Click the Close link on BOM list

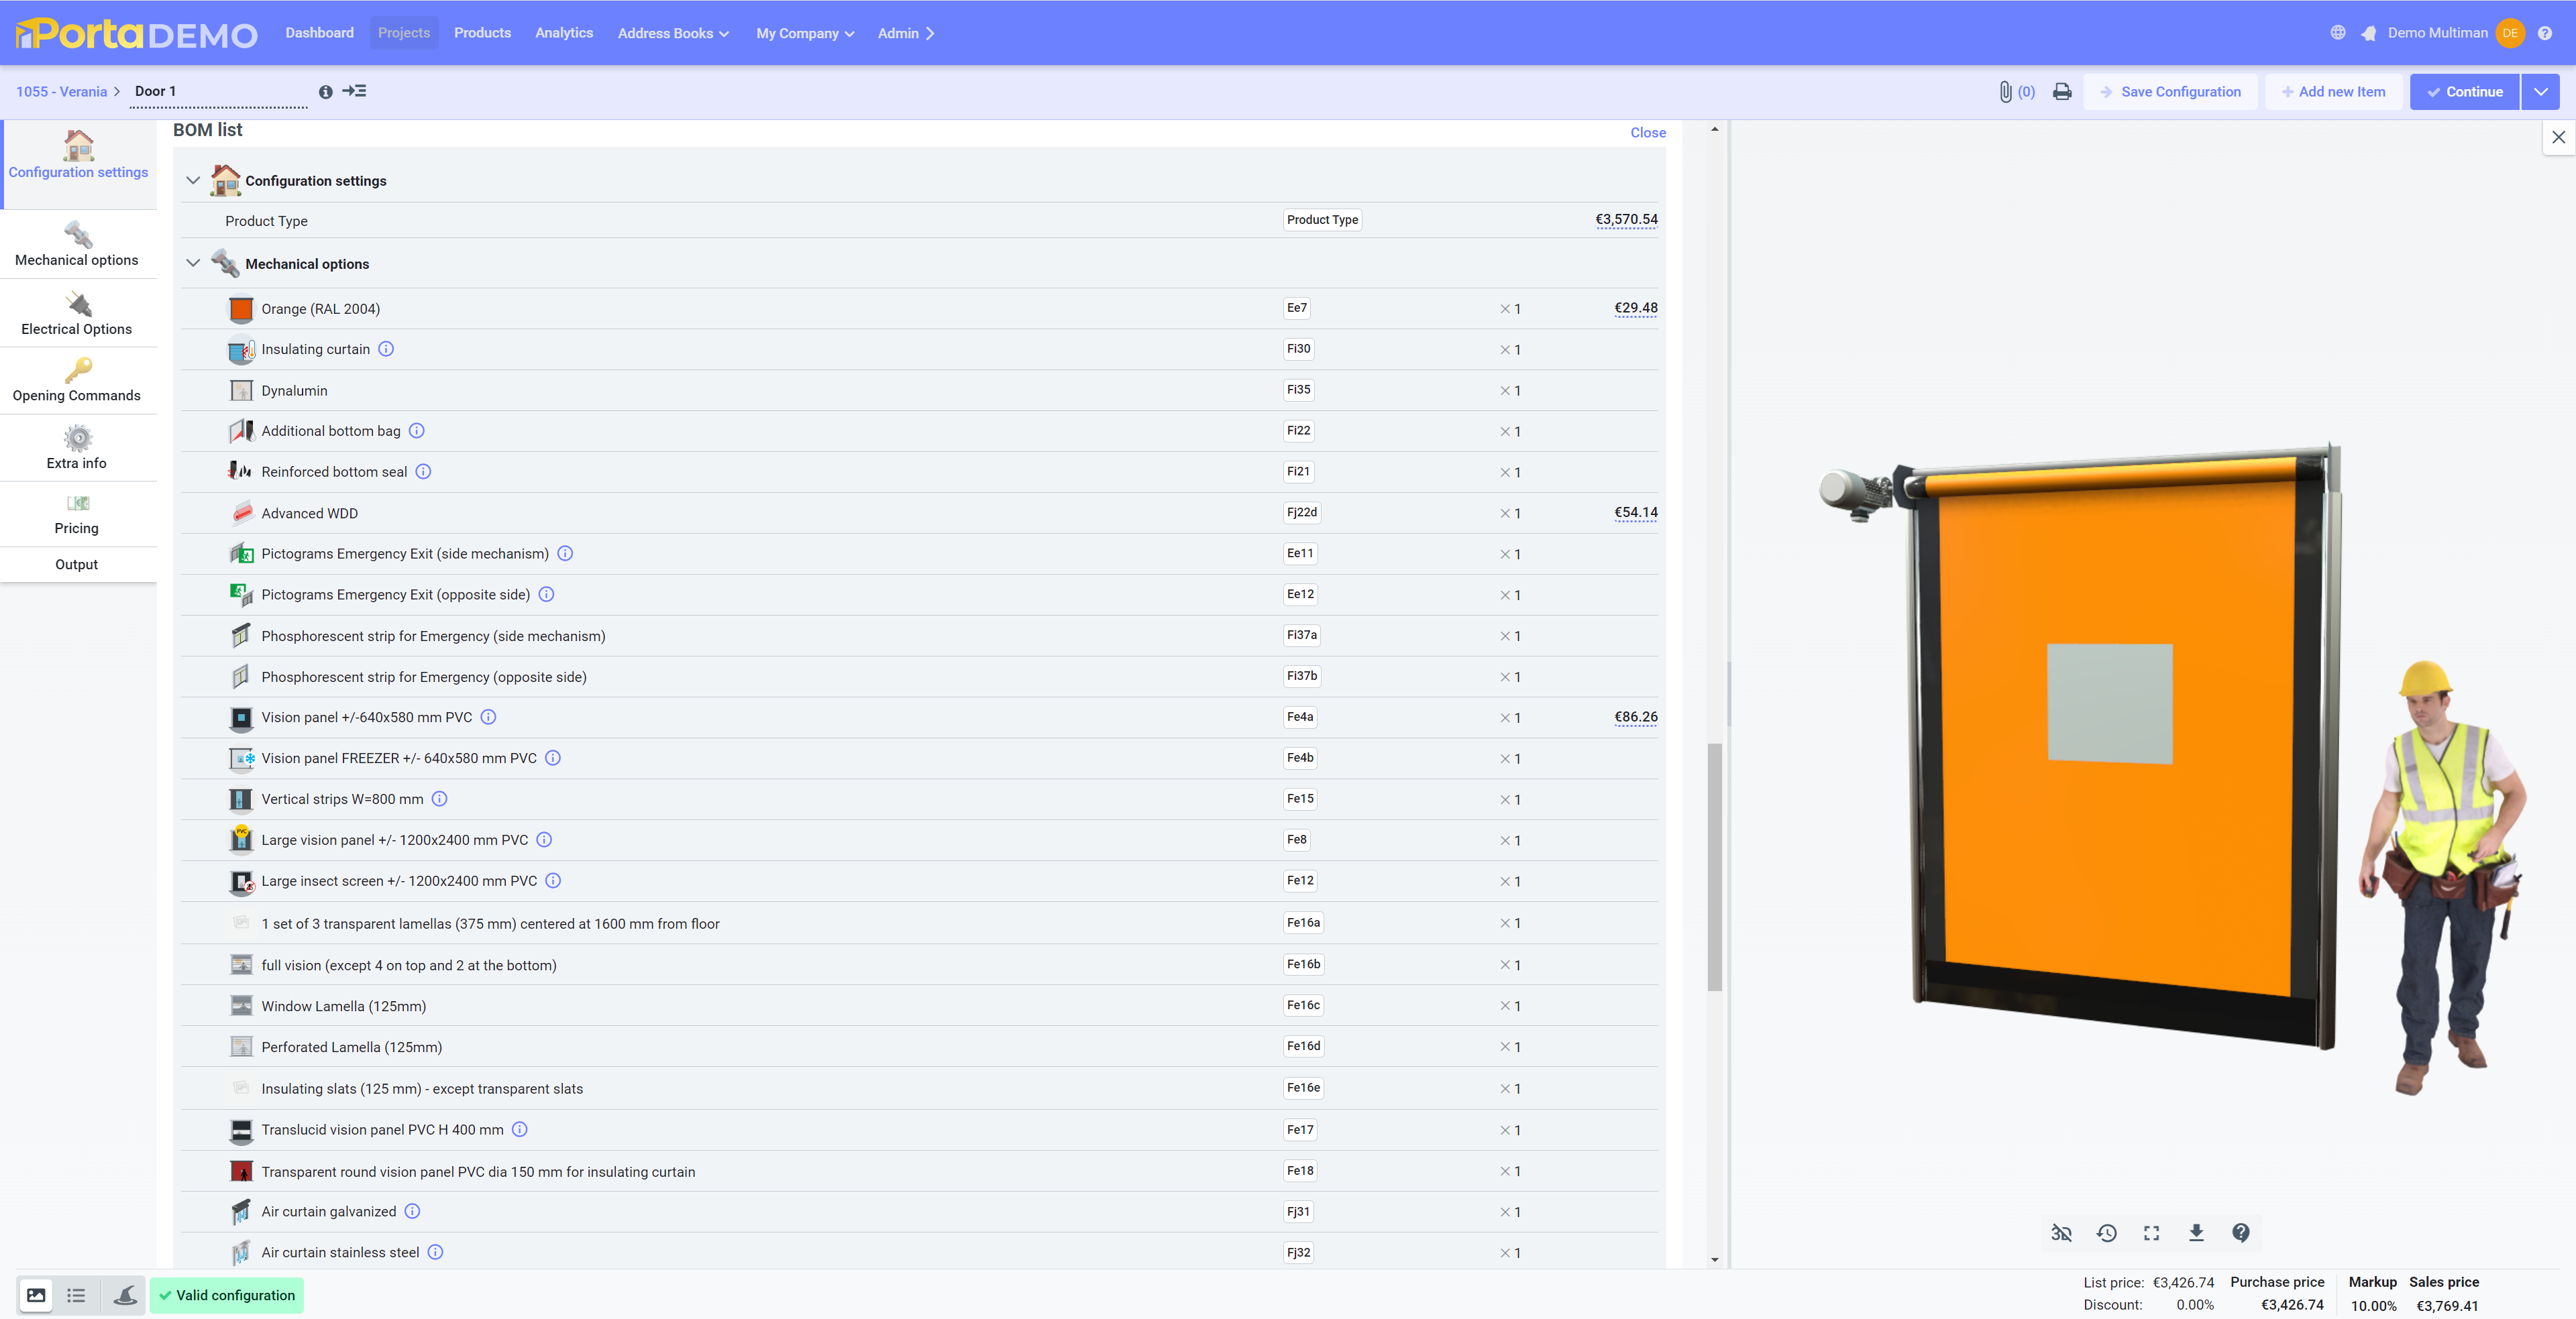1647,133
